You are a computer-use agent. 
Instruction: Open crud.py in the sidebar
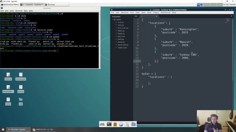[121, 22]
